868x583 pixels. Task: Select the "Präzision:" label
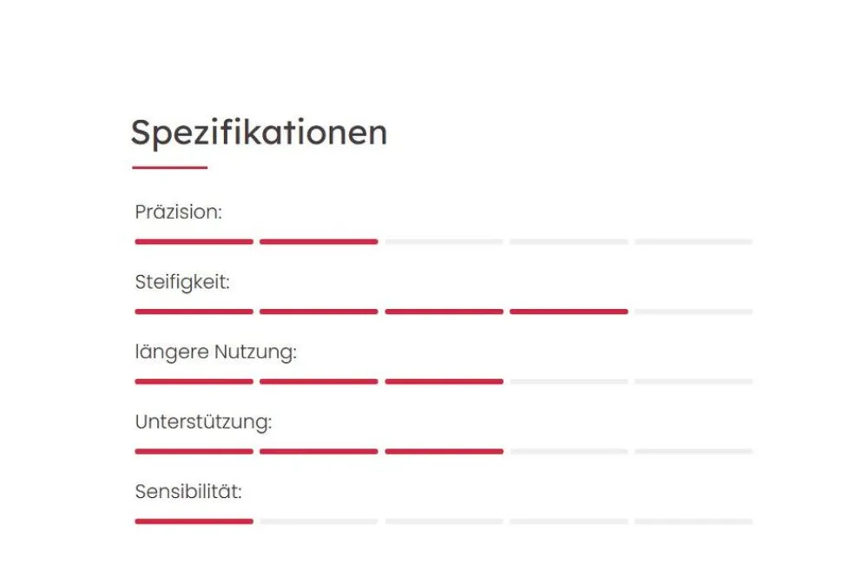coord(179,212)
